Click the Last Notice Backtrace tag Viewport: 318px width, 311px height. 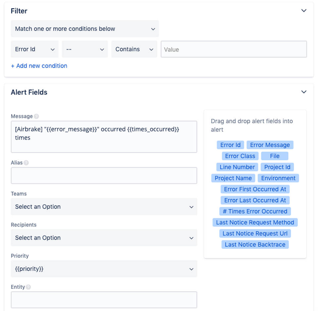pyautogui.click(x=255, y=244)
